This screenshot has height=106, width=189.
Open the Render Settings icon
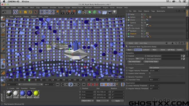(x=73, y=12)
